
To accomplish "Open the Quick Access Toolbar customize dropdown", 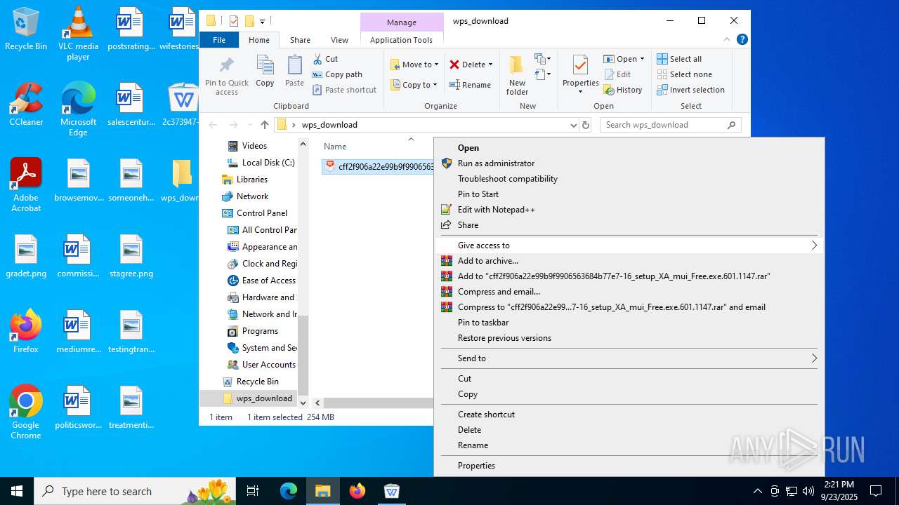I will point(263,21).
